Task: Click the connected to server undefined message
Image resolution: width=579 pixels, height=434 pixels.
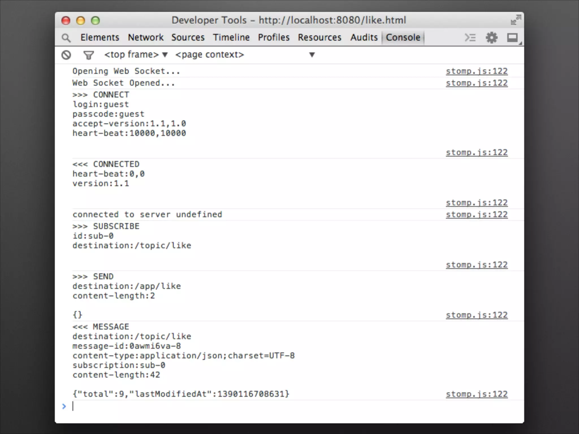Action: click(x=147, y=214)
